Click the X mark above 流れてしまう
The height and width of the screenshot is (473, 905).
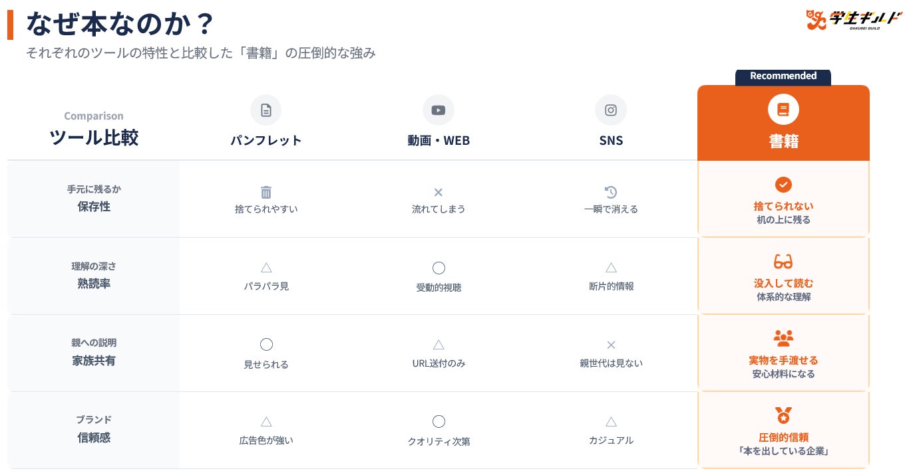click(439, 193)
